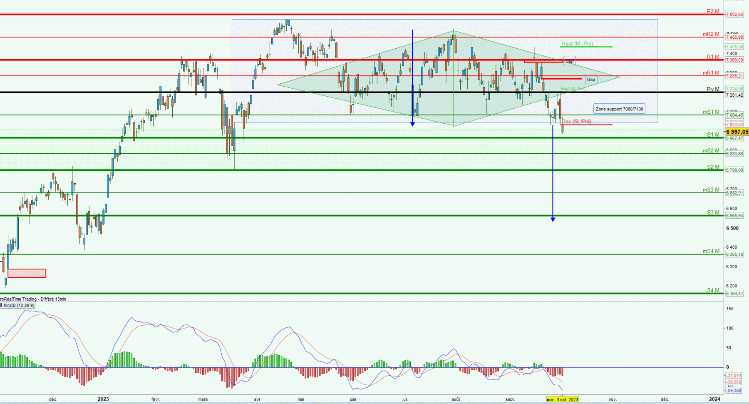Click the 7 204,96 green price tag

(x=734, y=89)
